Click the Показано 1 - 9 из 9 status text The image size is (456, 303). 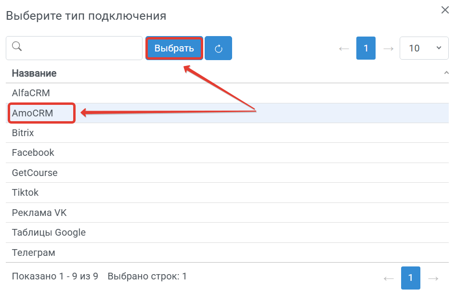point(55,276)
